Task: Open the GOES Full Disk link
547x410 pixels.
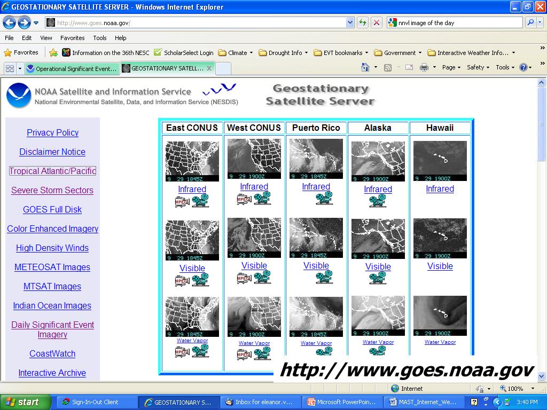Action: click(x=52, y=209)
